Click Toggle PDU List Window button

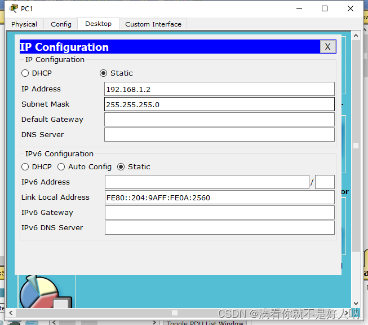pos(205,323)
